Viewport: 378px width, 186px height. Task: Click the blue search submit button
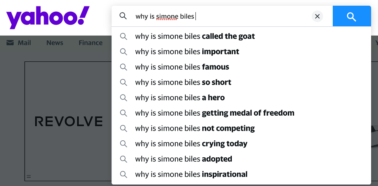351,16
